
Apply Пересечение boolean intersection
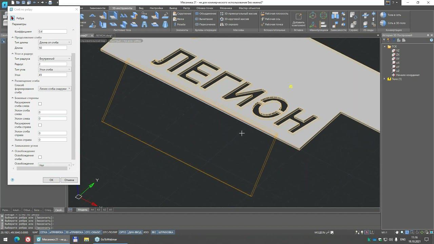tap(205, 24)
